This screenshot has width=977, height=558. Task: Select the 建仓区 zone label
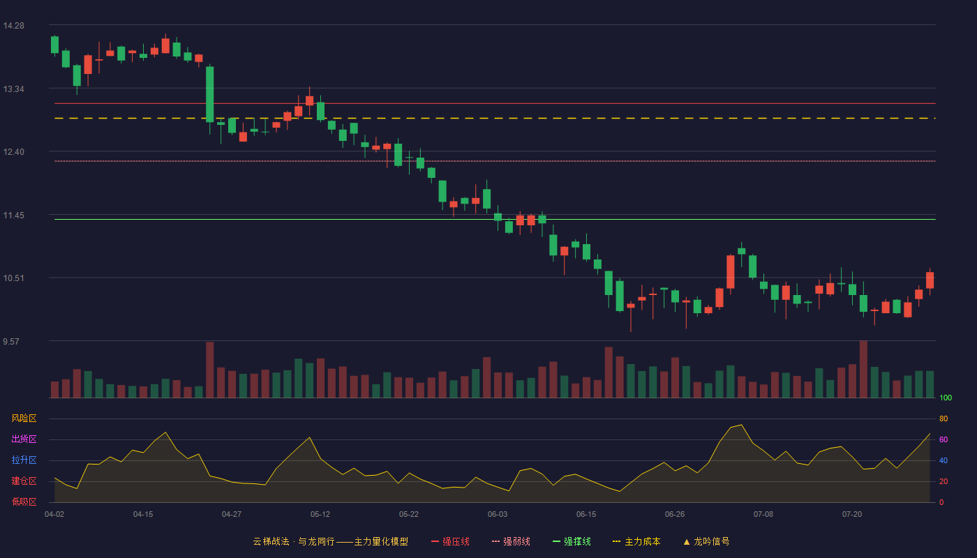[24, 481]
